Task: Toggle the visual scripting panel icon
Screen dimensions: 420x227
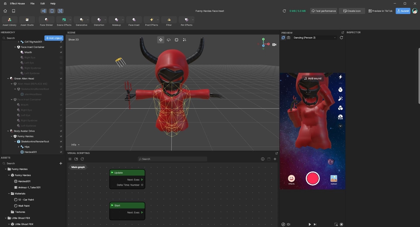Action: 44,11
